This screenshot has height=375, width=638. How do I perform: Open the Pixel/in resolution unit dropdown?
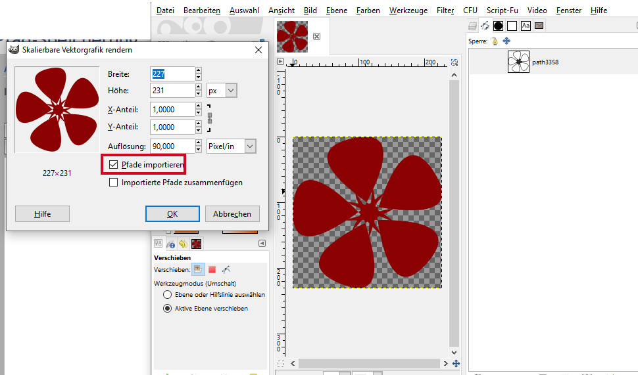(231, 146)
